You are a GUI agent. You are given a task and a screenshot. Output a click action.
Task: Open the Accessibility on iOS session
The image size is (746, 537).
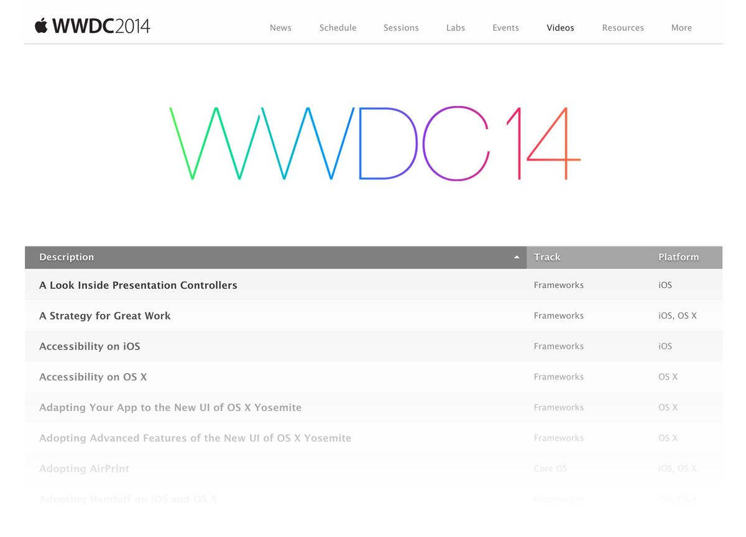click(x=90, y=346)
